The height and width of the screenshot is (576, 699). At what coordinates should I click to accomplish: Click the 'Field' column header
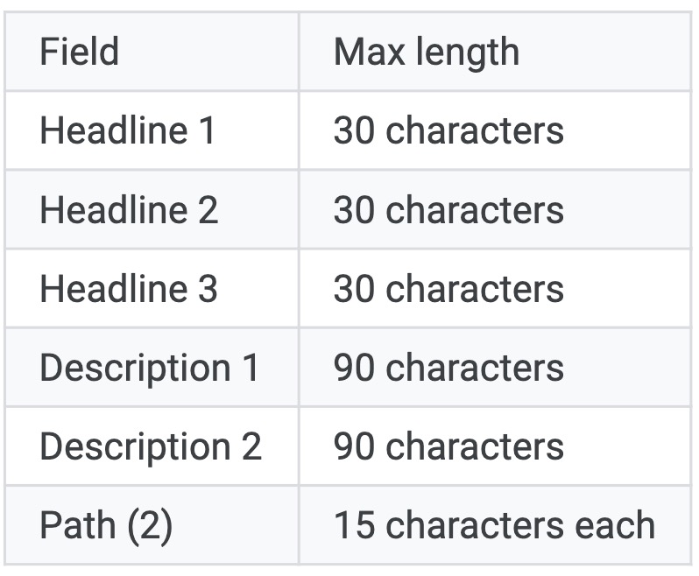tap(79, 53)
